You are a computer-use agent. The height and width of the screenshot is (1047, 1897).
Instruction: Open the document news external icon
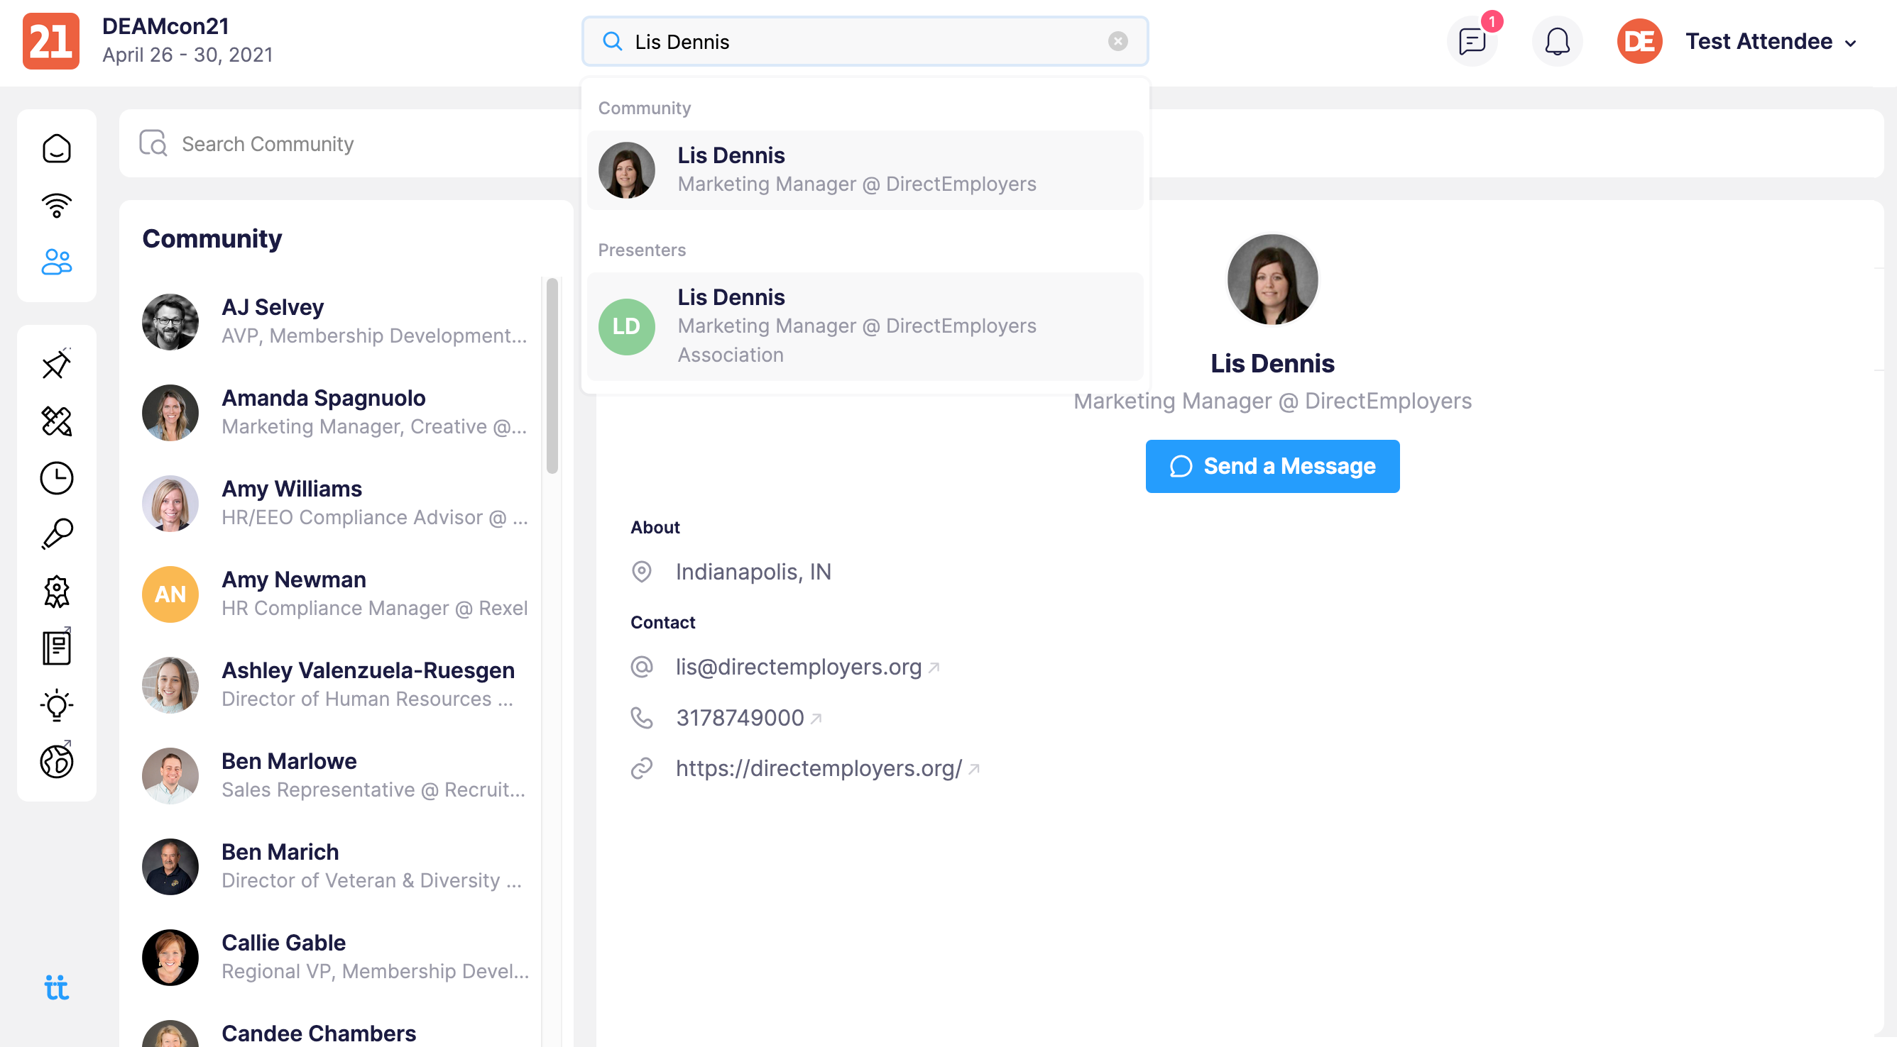[57, 647]
